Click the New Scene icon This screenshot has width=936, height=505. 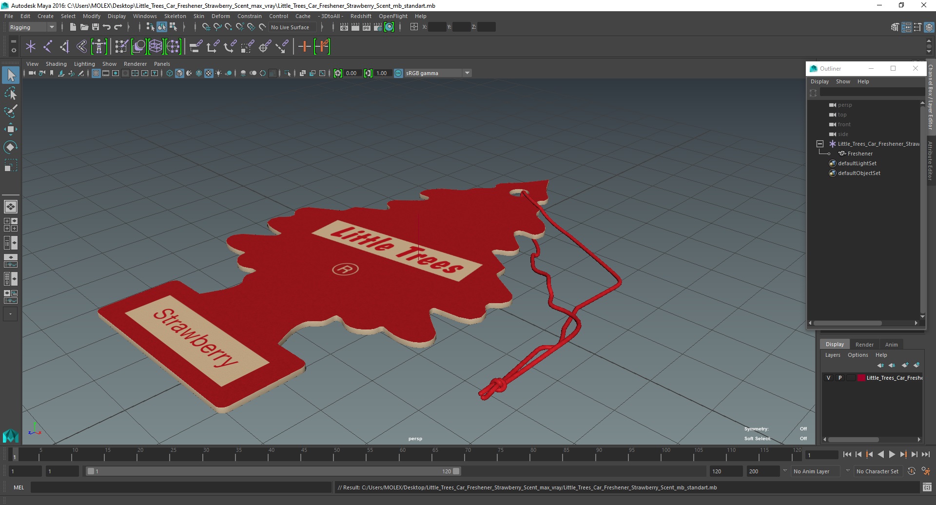[73, 27]
